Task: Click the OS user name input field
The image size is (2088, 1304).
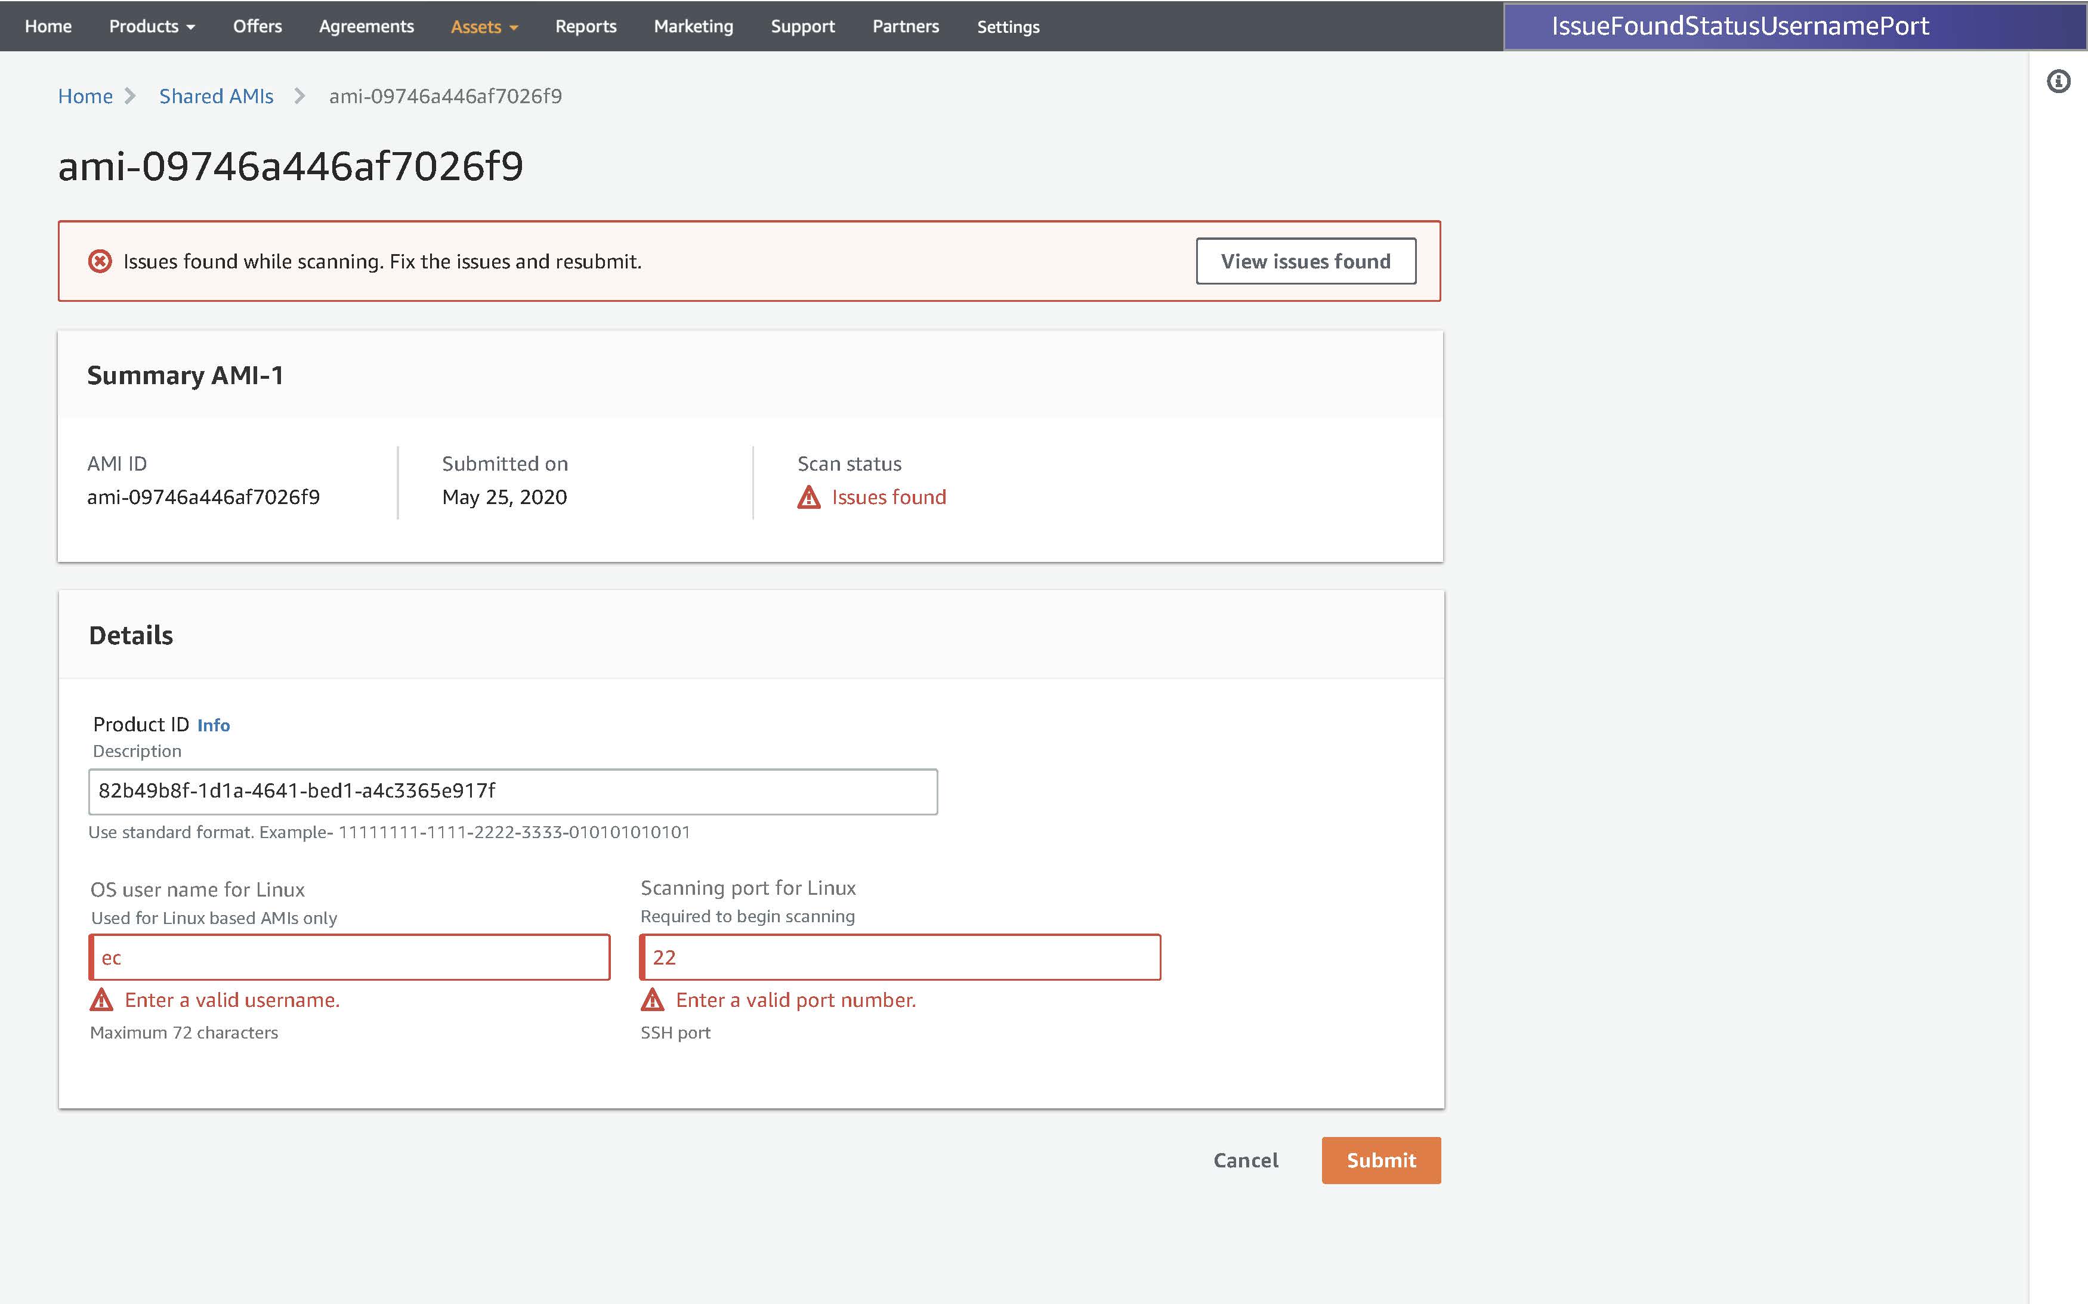Action: tap(350, 957)
